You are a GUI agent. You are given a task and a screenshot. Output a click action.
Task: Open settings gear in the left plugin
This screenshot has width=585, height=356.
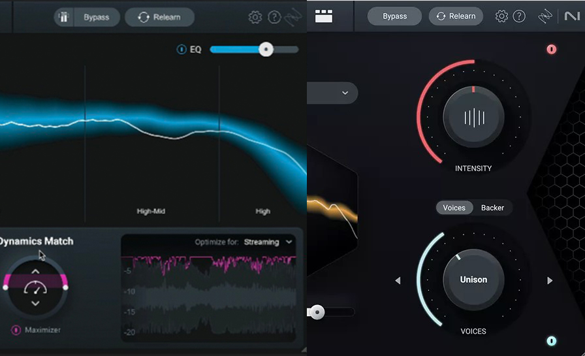(x=255, y=17)
